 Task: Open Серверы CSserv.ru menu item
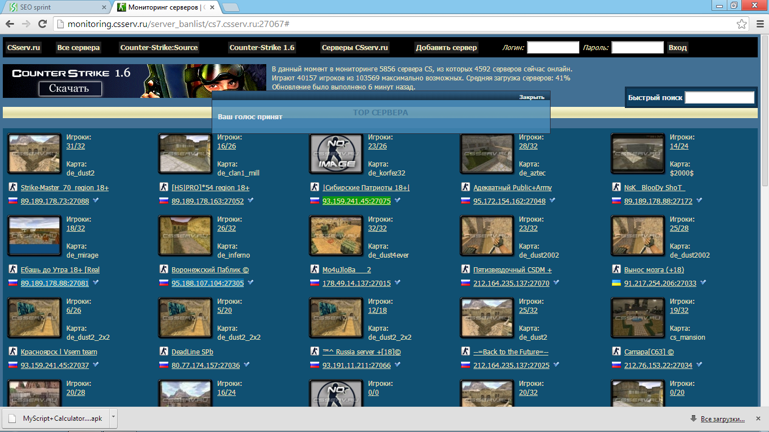355,48
